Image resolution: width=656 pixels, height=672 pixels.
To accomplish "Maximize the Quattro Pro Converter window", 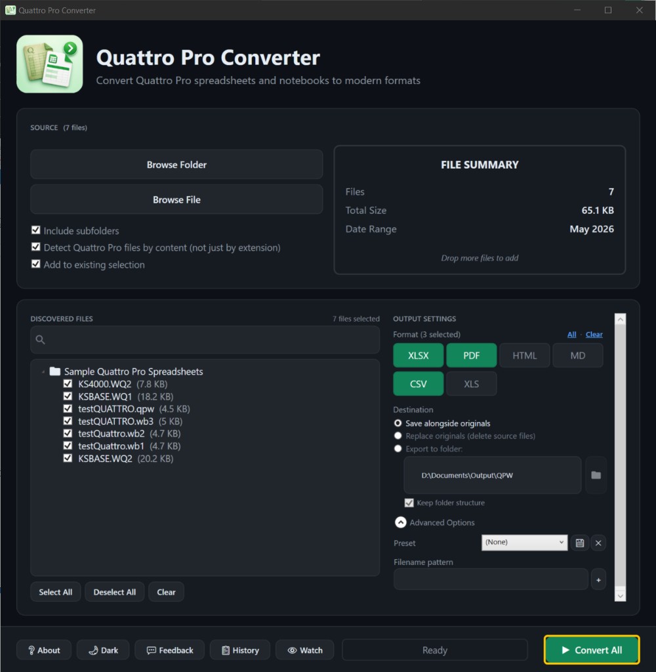I will point(607,10).
